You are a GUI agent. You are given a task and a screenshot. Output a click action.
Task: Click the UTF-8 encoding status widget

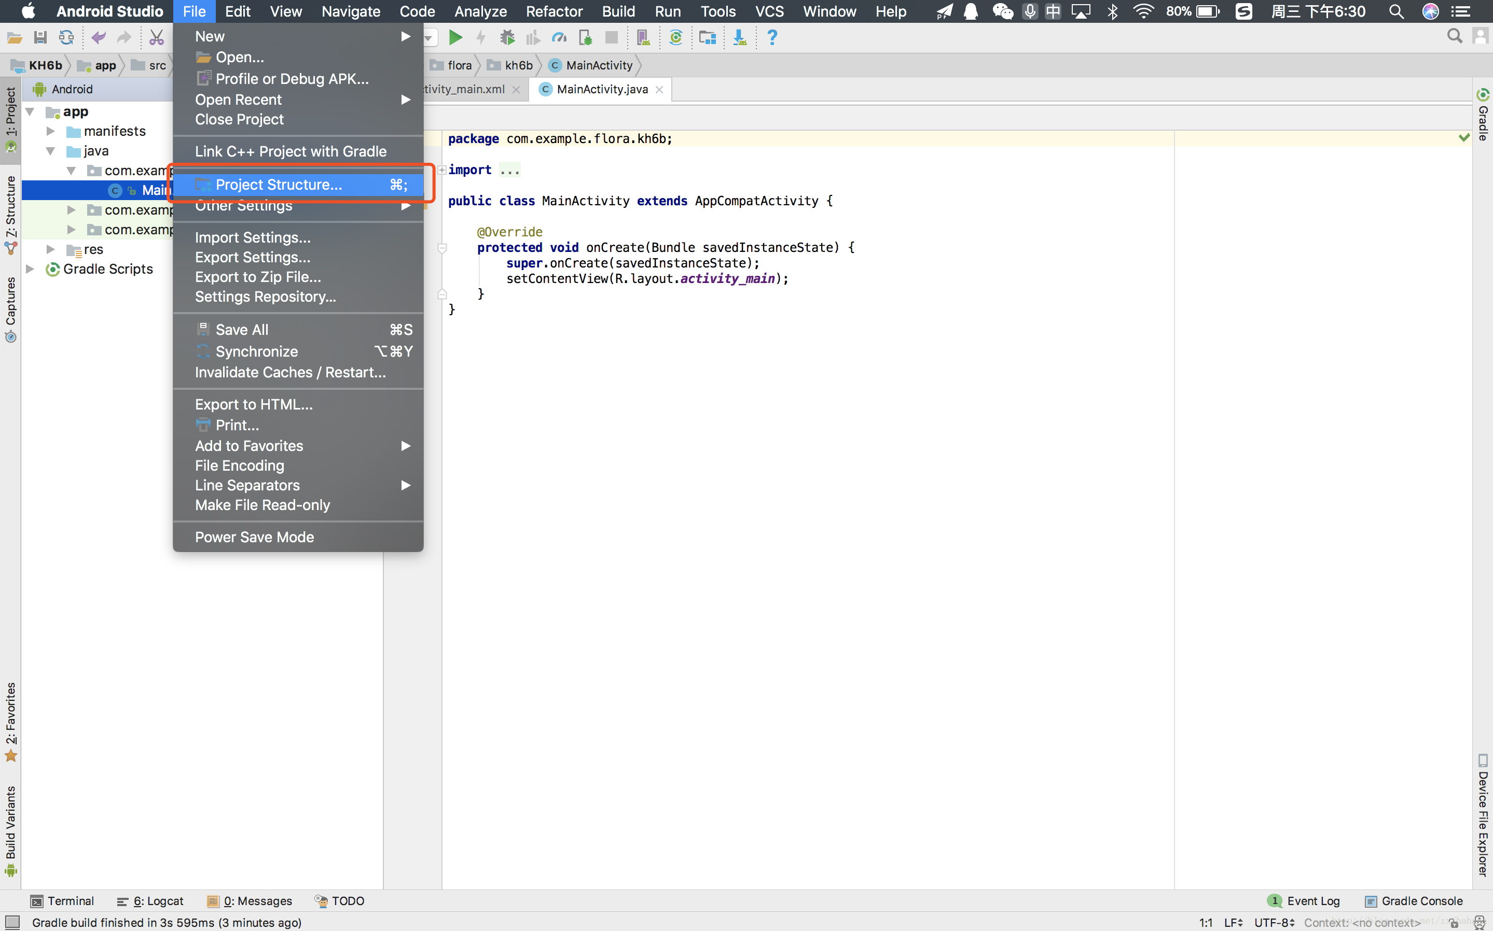[x=1274, y=922]
